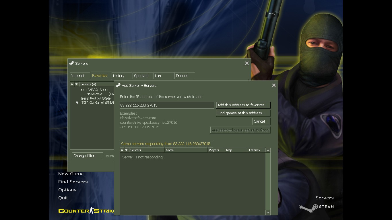This screenshot has width=392, height=220.
Task: Click the results list scroll down arrow
Action: click(268, 213)
